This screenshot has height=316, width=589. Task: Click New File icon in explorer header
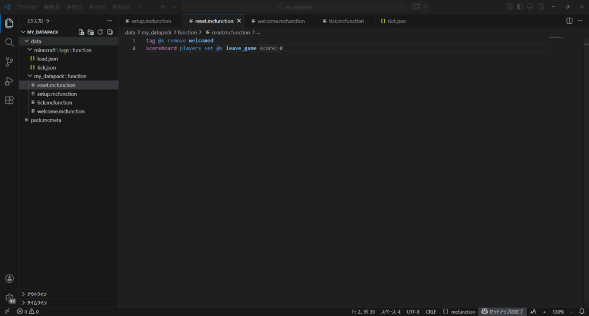pos(82,32)
